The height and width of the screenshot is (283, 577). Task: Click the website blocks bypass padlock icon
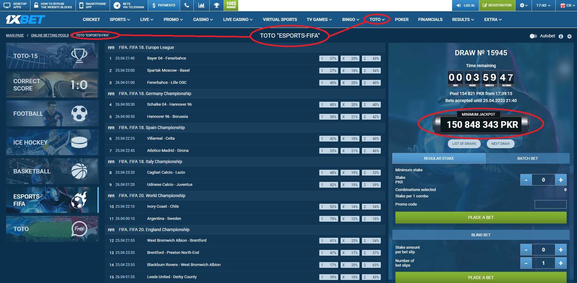36,5
